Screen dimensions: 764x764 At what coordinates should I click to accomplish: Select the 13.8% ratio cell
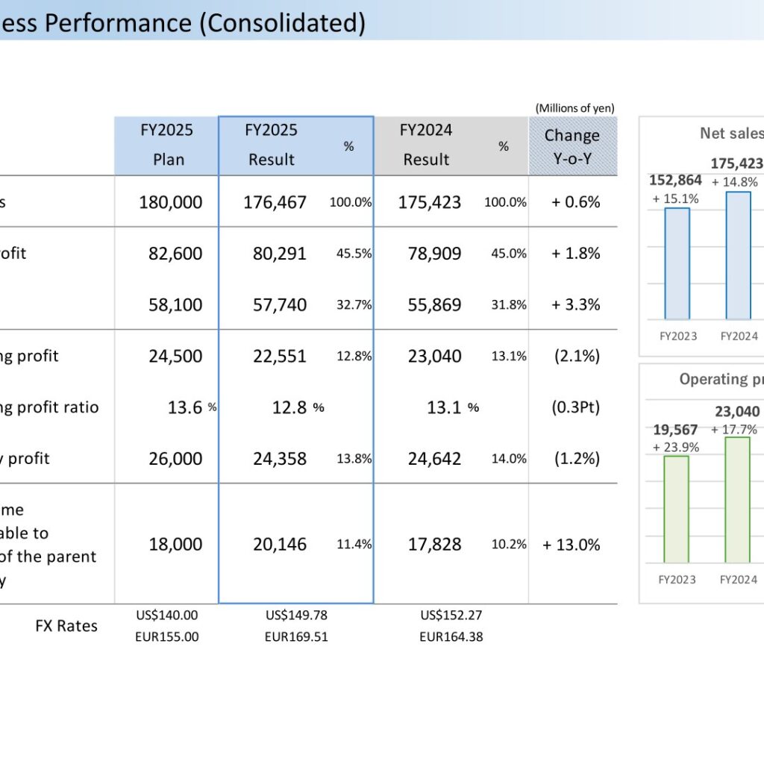pyautogui.click(x=354, y=459)
